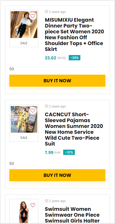
Task: Buy the CACNCUT pajamas now
Action: coord(57,175)
